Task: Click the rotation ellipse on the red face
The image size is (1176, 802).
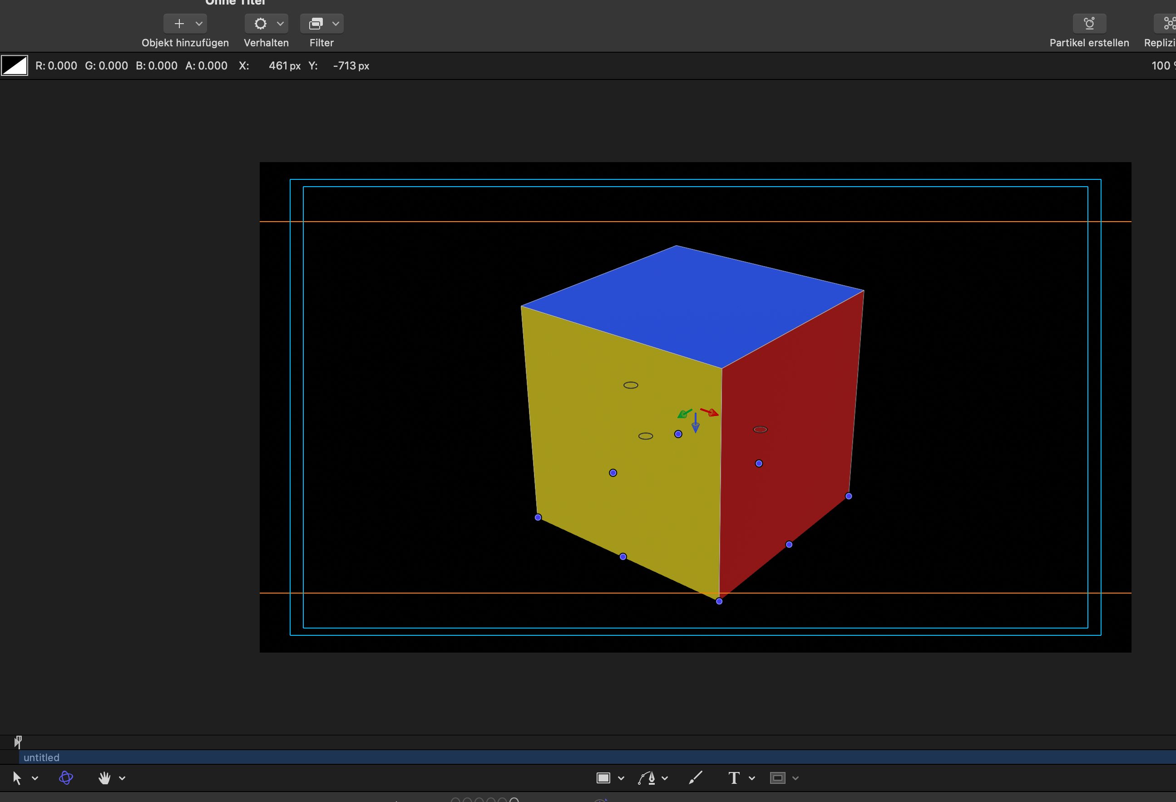Action: click(760, 430)
